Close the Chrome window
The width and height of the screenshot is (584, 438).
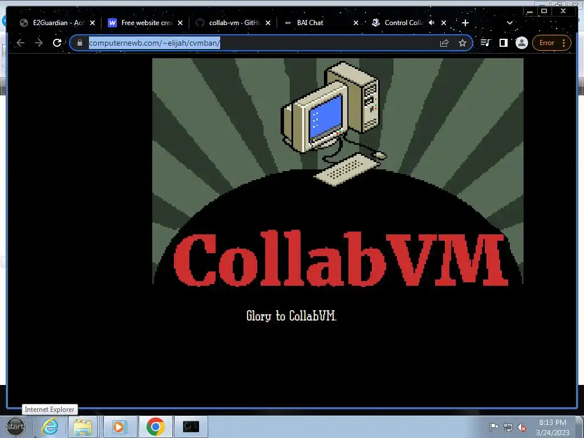coord(563,11)
